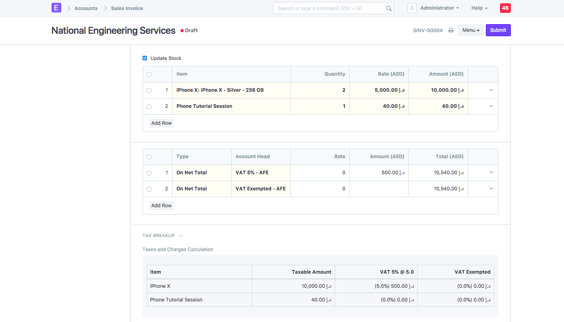Open row arrow for iPhone X item
The width and height of the screenshot is (564, 322).
491,90
